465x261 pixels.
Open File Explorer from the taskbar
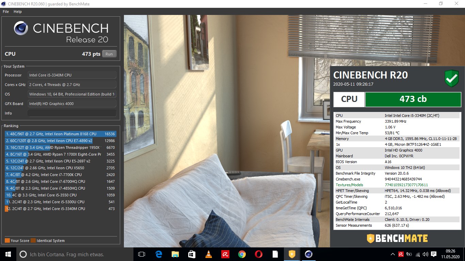175,254
